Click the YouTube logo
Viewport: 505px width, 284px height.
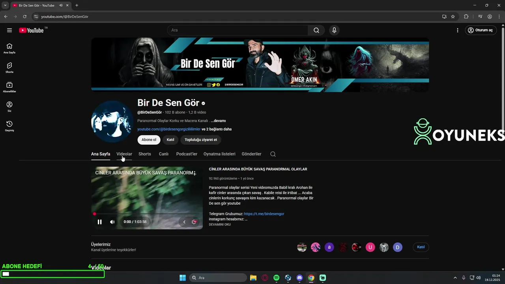31,30
